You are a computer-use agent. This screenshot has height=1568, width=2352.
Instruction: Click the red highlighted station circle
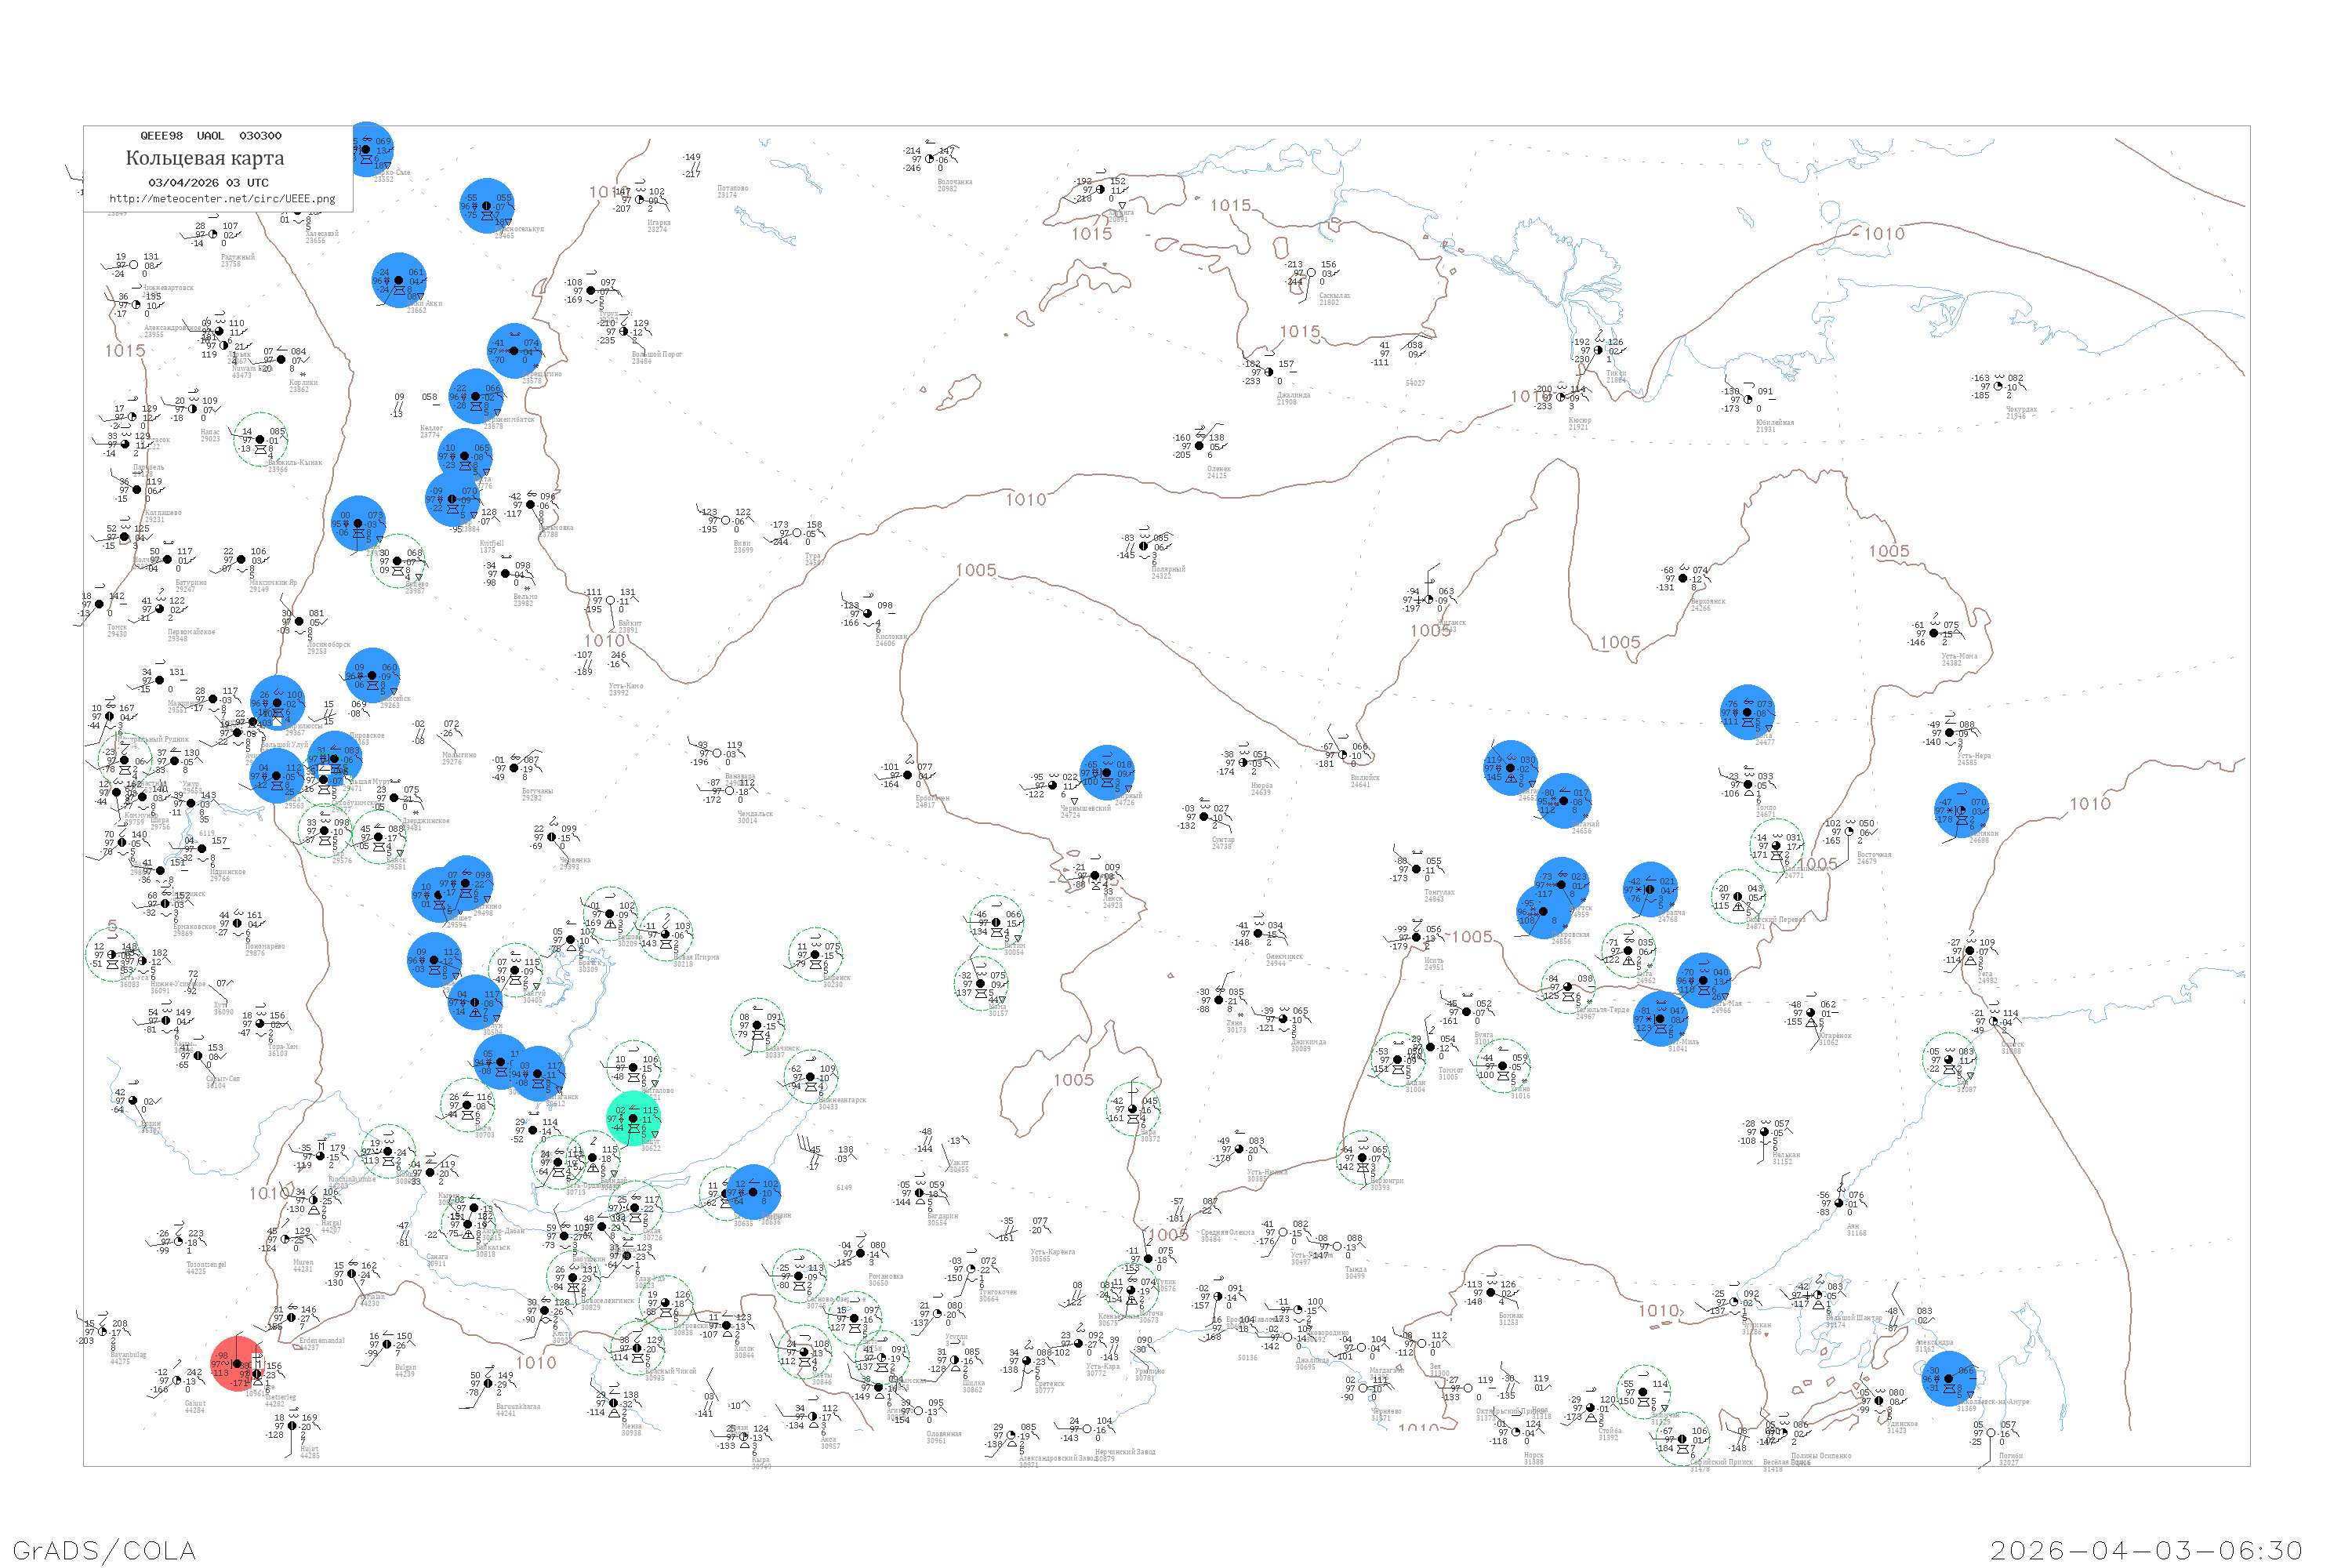pyautogui.click(x=238, y=1363)
